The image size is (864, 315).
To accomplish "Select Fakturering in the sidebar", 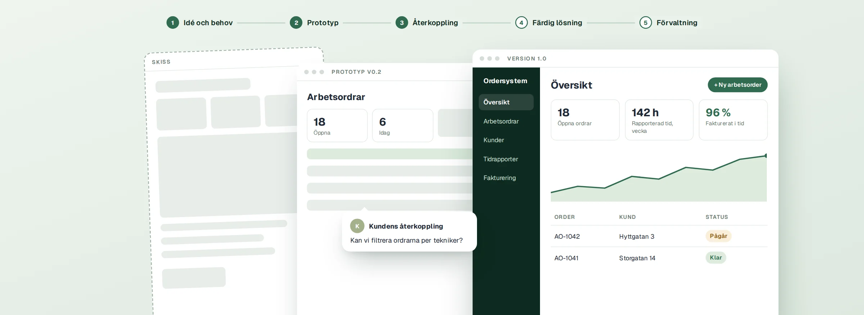I will click(x=500, y=178).
